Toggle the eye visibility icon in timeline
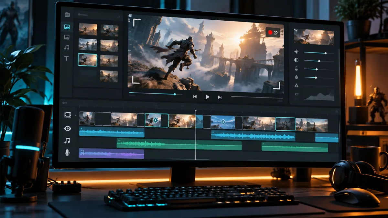Viewport: 388px width, 218px height. [x=68, y=128]
